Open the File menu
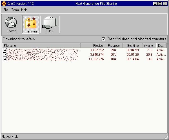The image size is (169, 140). 6,10
